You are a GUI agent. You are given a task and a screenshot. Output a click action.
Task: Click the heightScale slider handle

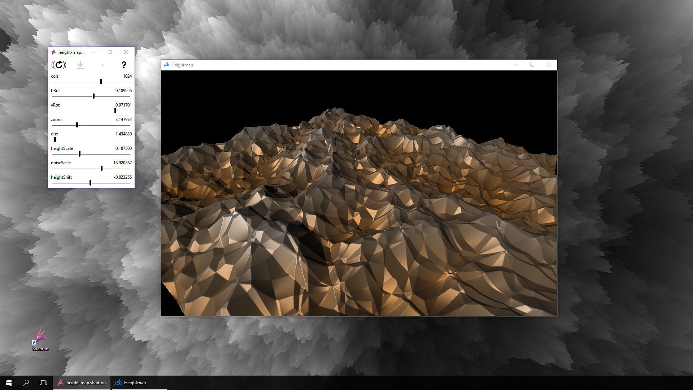coord(79,154)
